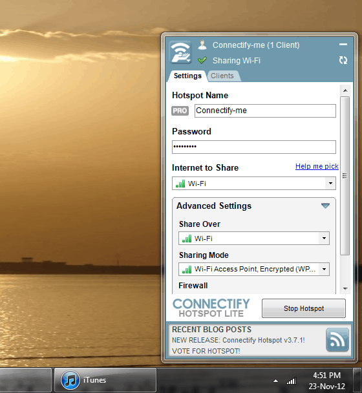Click the refresh arrows icon in header
This screenshot has width=362, height=393.
coord(343,60)
